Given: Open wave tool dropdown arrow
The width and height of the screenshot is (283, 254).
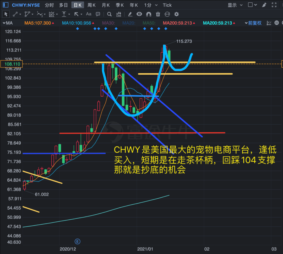Looking at the screenshot, I should (45, 14).
